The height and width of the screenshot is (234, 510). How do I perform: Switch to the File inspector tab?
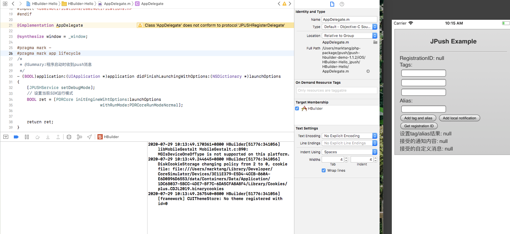[x=332, y=4]
